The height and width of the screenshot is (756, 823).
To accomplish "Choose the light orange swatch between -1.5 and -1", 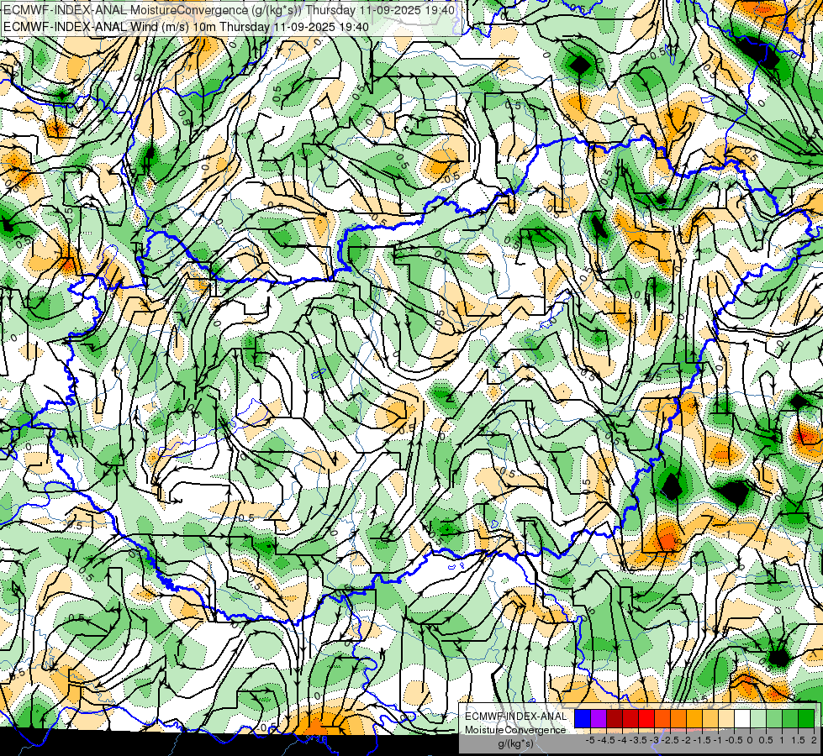I will click(710, 718).
